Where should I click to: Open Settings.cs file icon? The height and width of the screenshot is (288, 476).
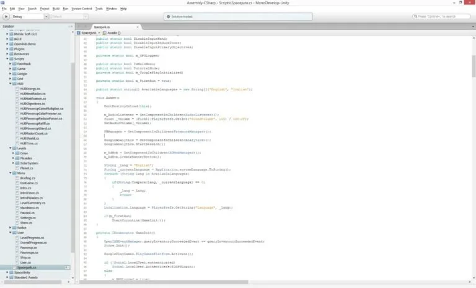[17, 218]
